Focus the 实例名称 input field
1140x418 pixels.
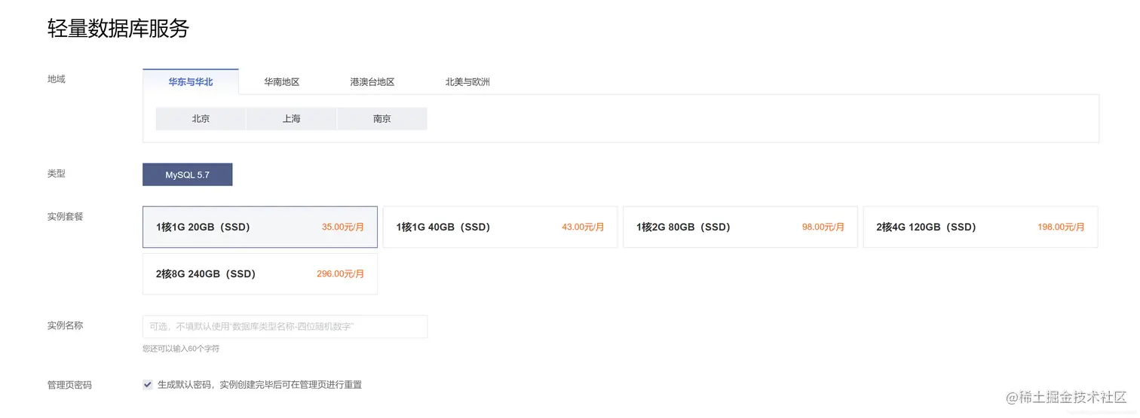(x=285, y=326)
